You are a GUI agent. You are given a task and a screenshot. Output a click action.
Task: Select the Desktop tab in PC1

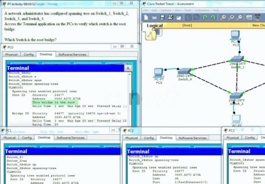[x=44, y=138]
